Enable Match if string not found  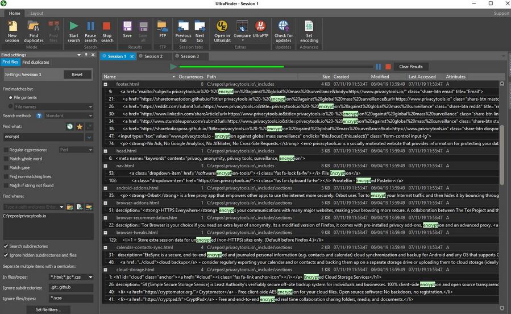[x=6, y=185]
